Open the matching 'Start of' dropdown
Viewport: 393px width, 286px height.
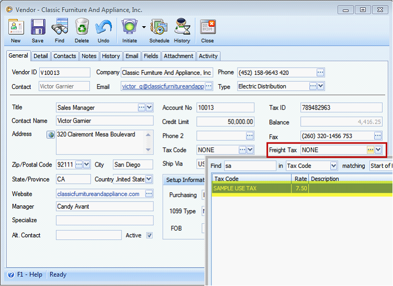click(381, 166)
